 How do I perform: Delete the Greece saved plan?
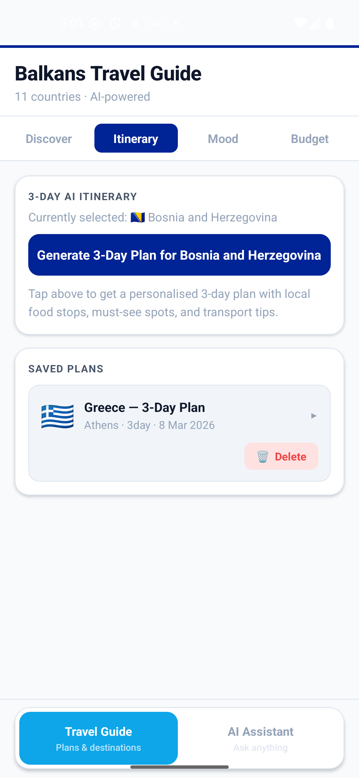click(281, 456)
